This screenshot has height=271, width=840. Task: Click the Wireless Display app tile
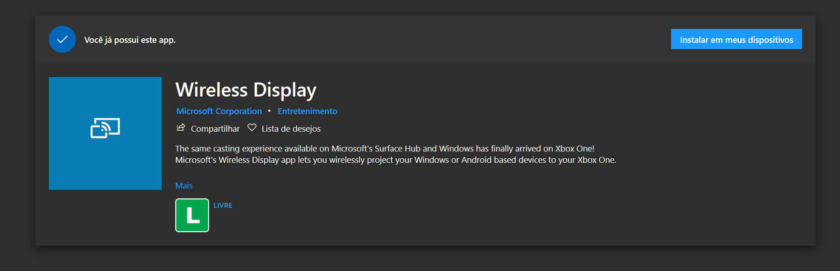(x=105, y=133)
